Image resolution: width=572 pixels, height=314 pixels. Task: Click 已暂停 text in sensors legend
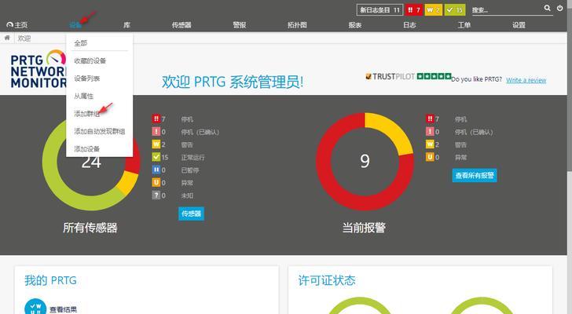(x=190, y=170)
